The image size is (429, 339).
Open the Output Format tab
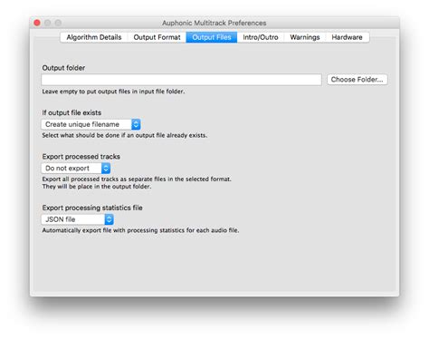coord(157,37)
